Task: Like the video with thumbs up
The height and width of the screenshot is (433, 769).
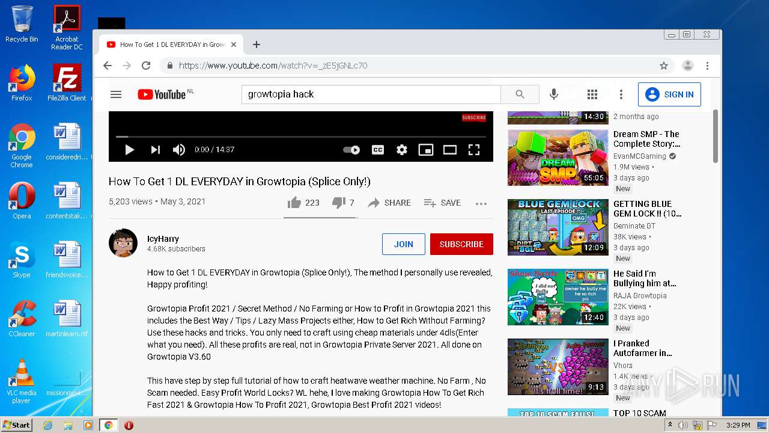Action: (303, 203)
